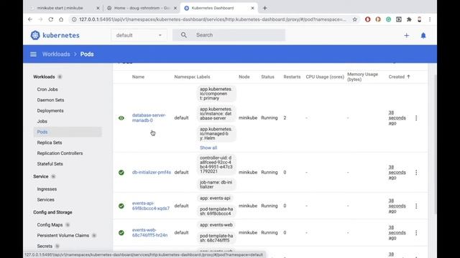Open Cron Jobs in sidebar
This screenshot has width=460, height=258.
coord(47,89)
